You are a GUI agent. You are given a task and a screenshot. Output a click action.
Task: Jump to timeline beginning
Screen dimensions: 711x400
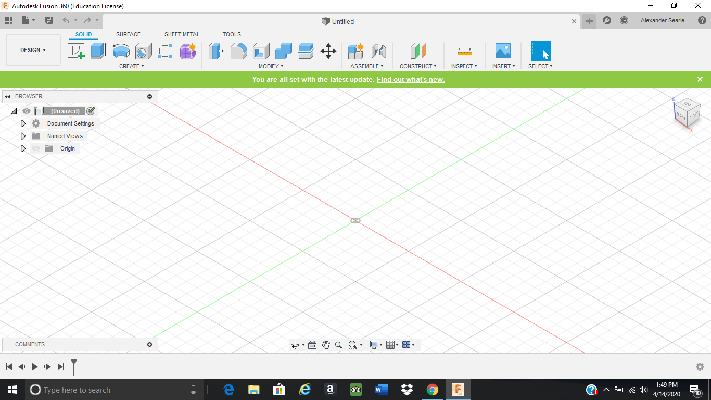pos(9,367)
